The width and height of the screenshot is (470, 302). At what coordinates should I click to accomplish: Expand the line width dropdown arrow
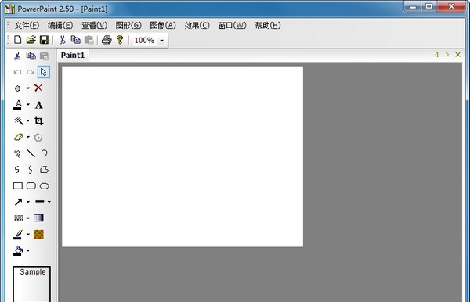[x=49, y=202]
